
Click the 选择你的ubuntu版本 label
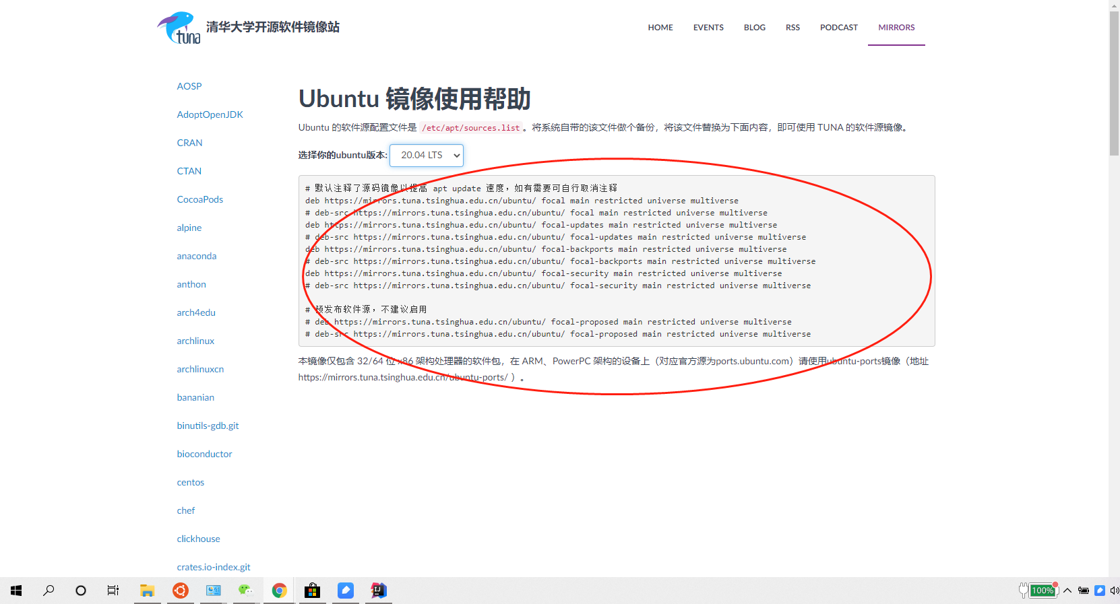(x=343, y=155)
